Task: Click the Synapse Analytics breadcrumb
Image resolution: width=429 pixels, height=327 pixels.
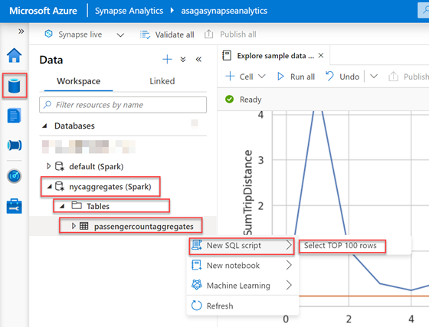Action: click(129, 11)
